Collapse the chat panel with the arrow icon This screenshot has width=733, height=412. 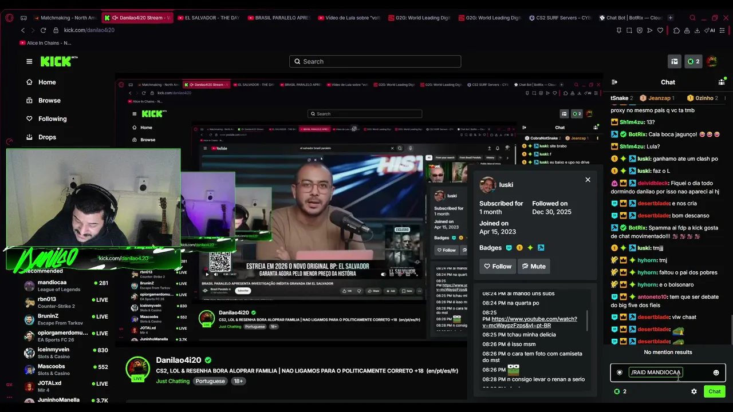coord(614,82)
